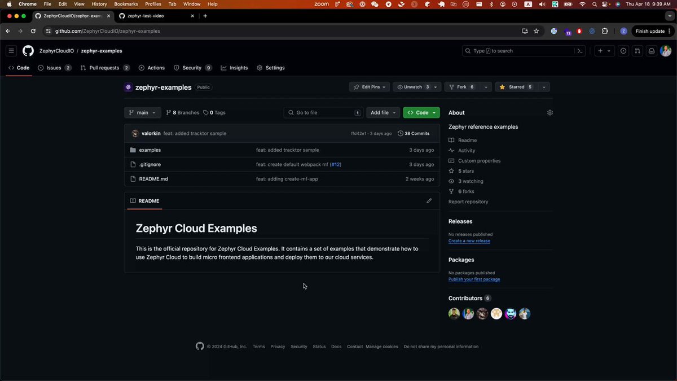
Task: Open the repository Settings tab
Action: (271, 68)
